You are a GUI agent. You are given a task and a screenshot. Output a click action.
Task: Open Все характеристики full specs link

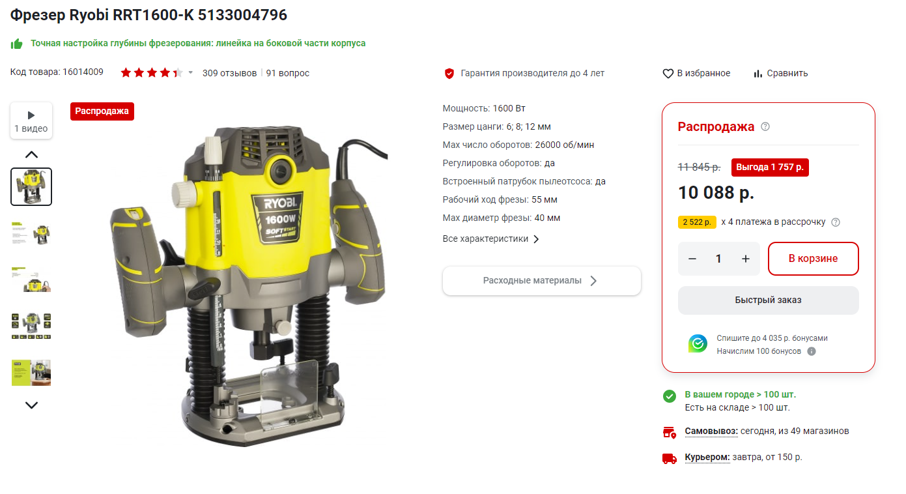pos(491,239)
